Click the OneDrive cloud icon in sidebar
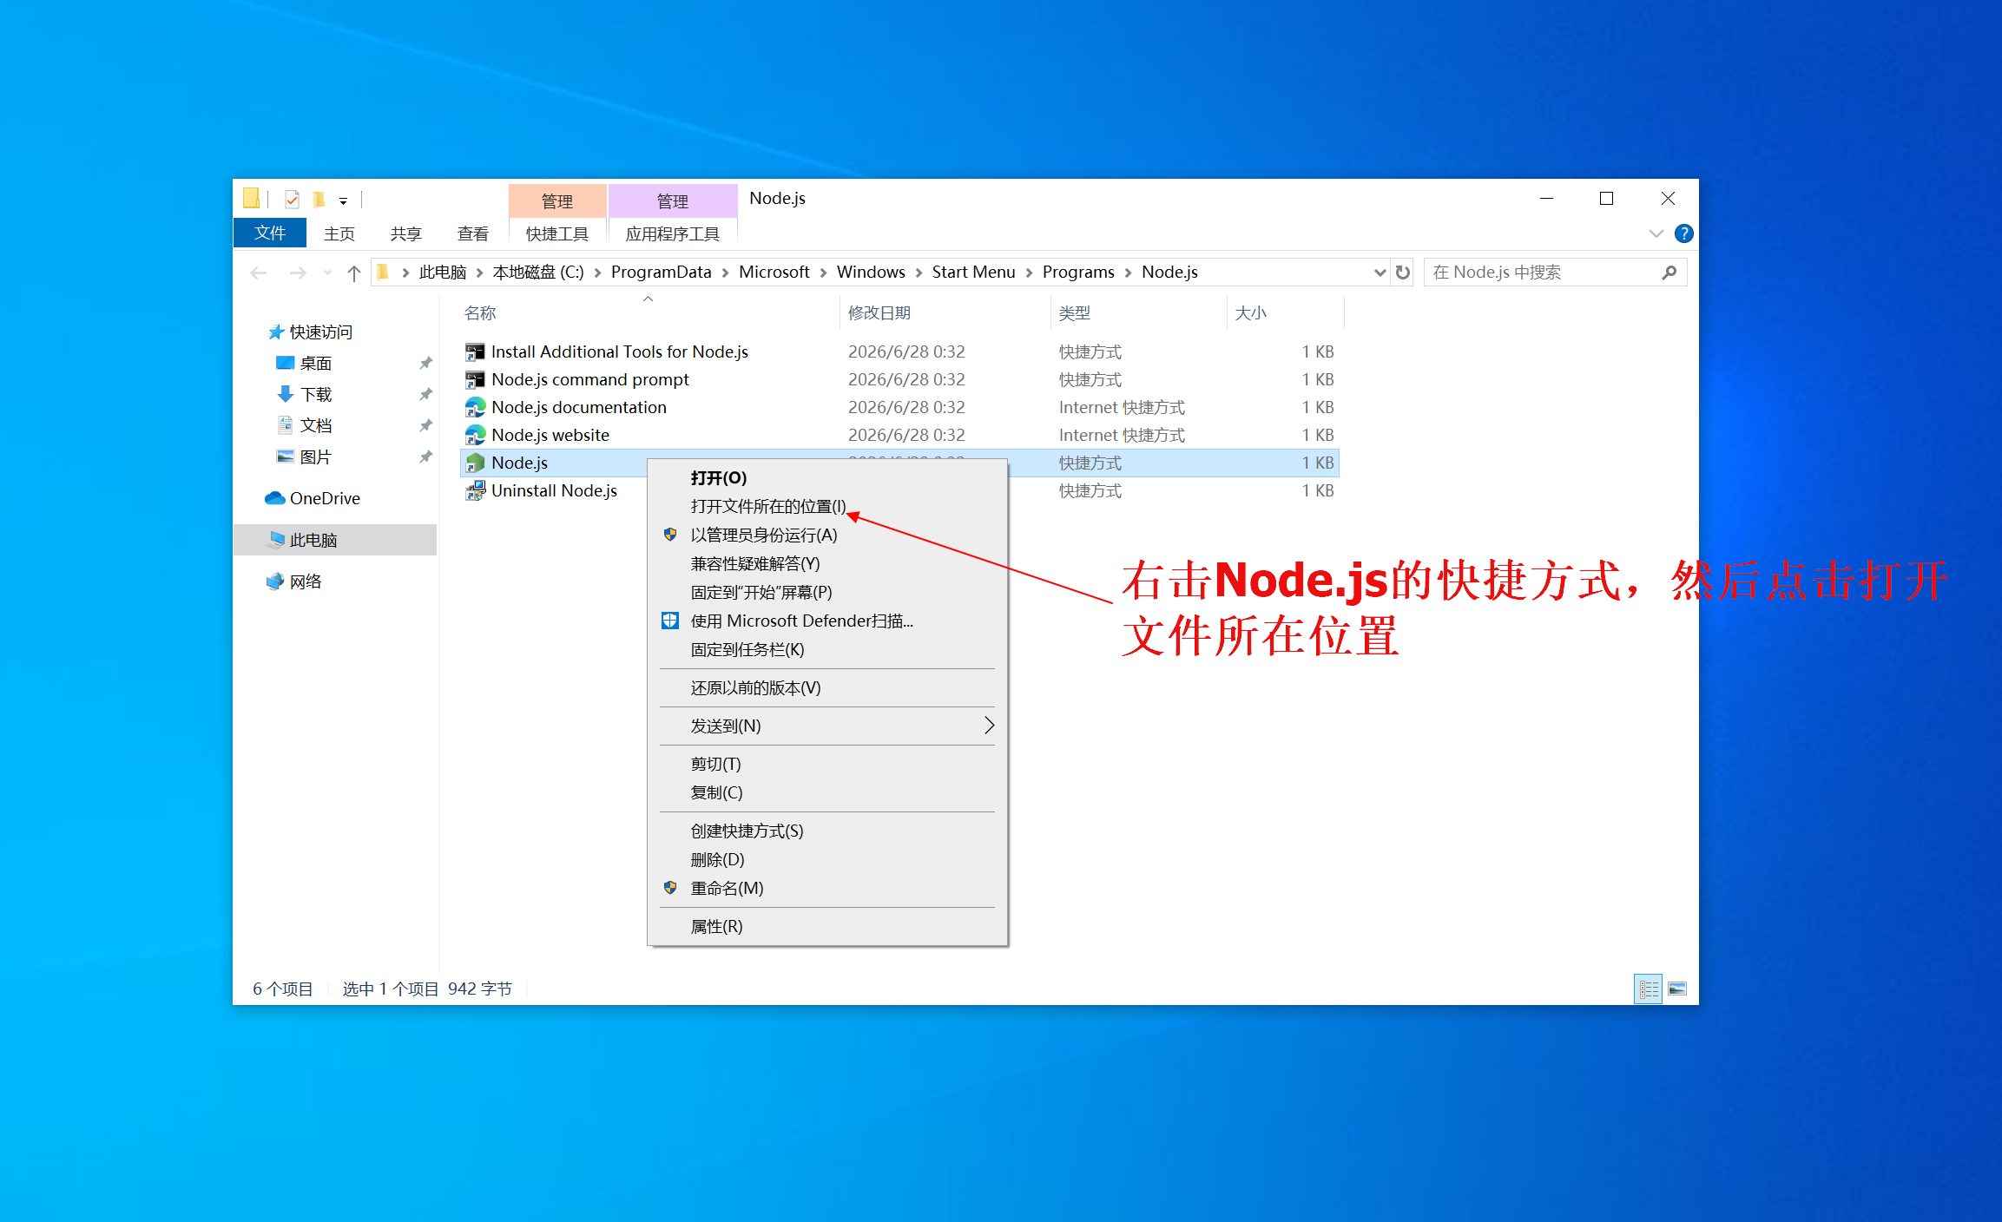The width and height of the screenshot is (2002, 1222). click(275, 498)
